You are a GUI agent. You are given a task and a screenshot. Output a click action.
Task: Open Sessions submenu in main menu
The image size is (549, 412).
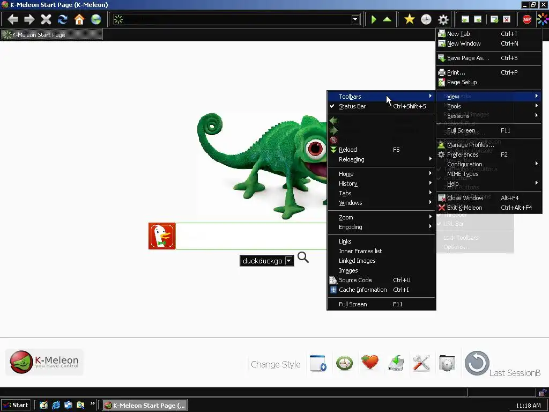coord(489,116)
